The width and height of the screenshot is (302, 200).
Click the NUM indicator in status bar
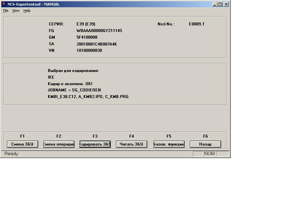209,154
